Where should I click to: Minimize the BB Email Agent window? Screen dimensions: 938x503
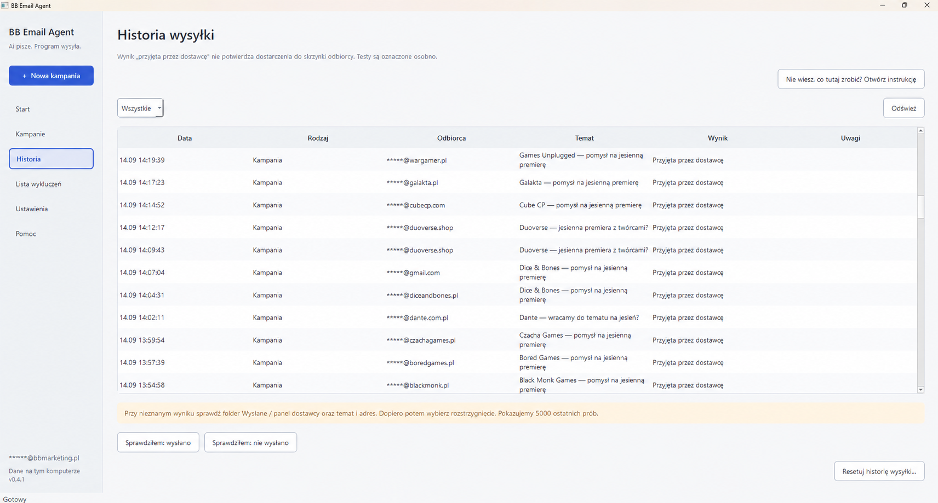(882, 5)
